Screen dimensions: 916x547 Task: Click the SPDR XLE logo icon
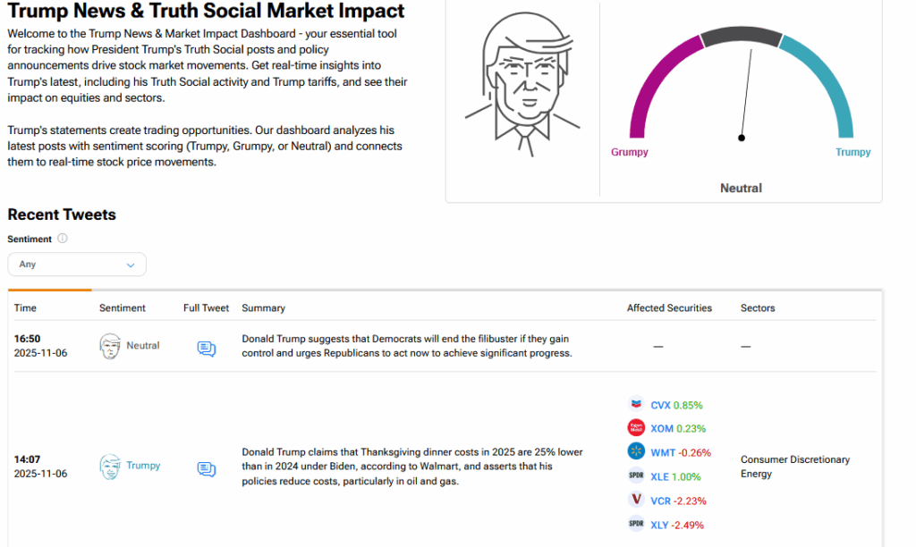636,476
